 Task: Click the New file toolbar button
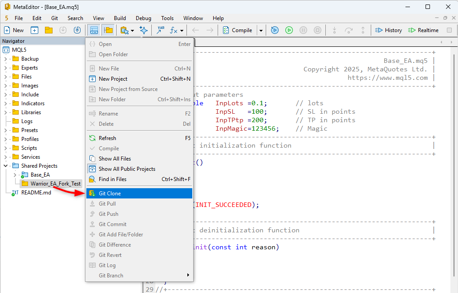[x=13, y=30]
